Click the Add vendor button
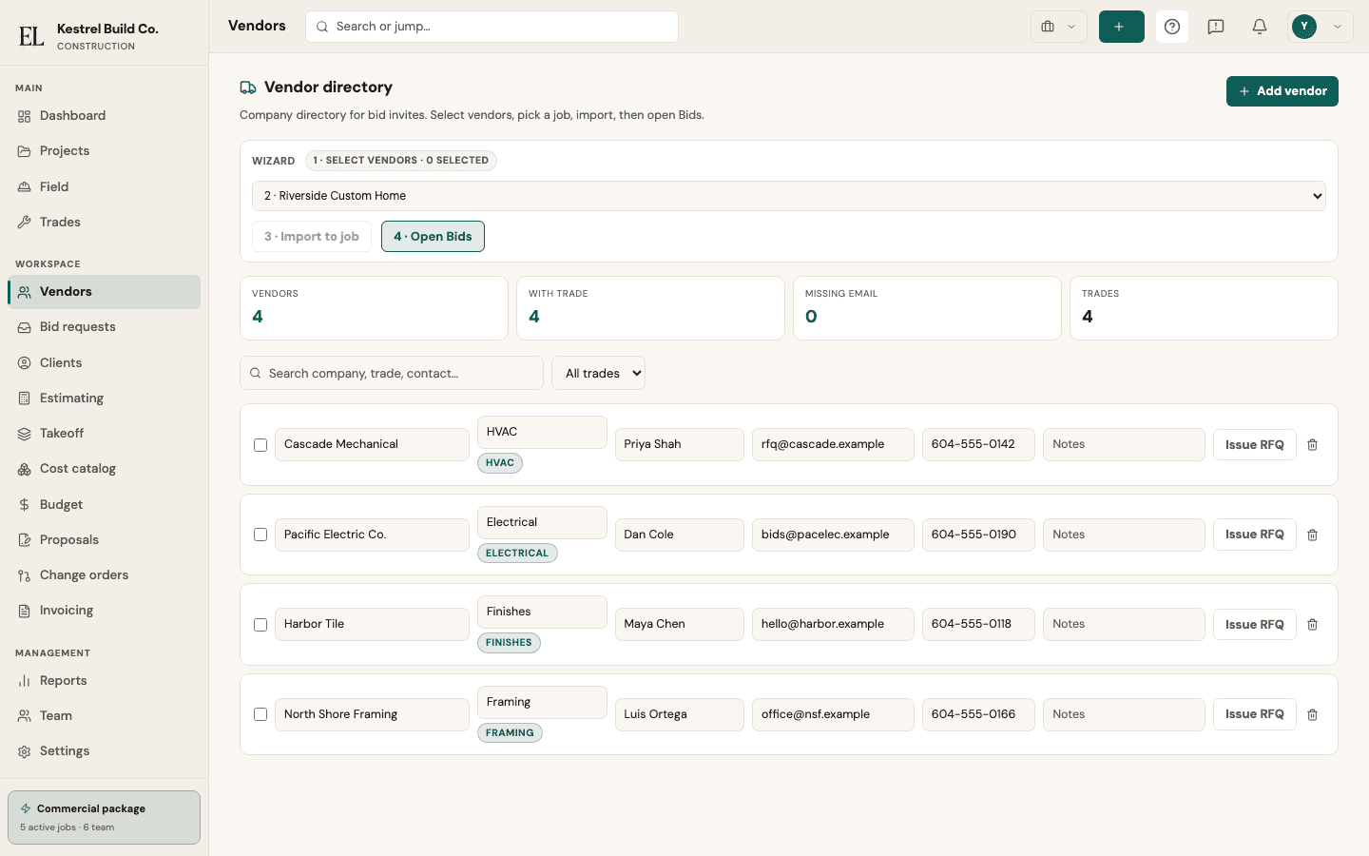Image resolution: width=1369 pixels, height=856 pixels. point(1282,91)
